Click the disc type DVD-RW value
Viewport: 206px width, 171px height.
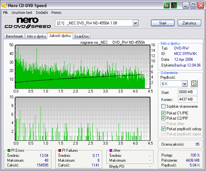click(182, 48)
